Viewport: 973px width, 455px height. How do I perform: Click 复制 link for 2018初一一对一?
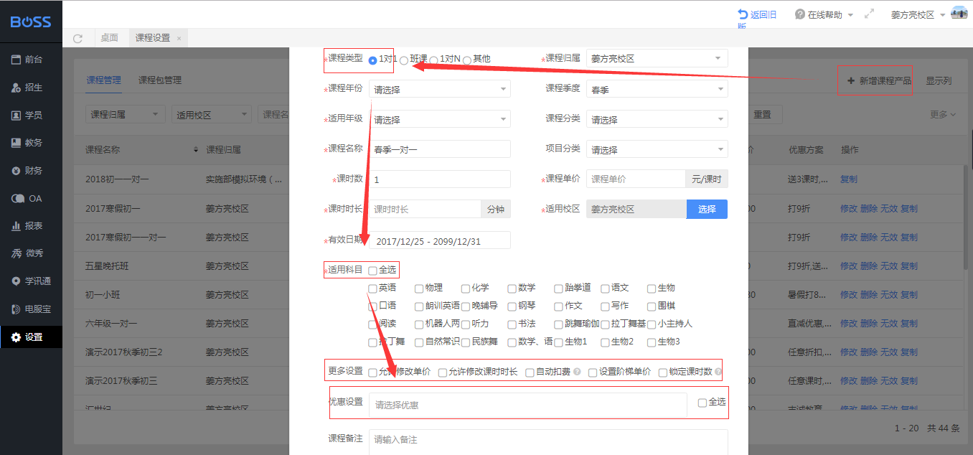(x=849, y=179)
